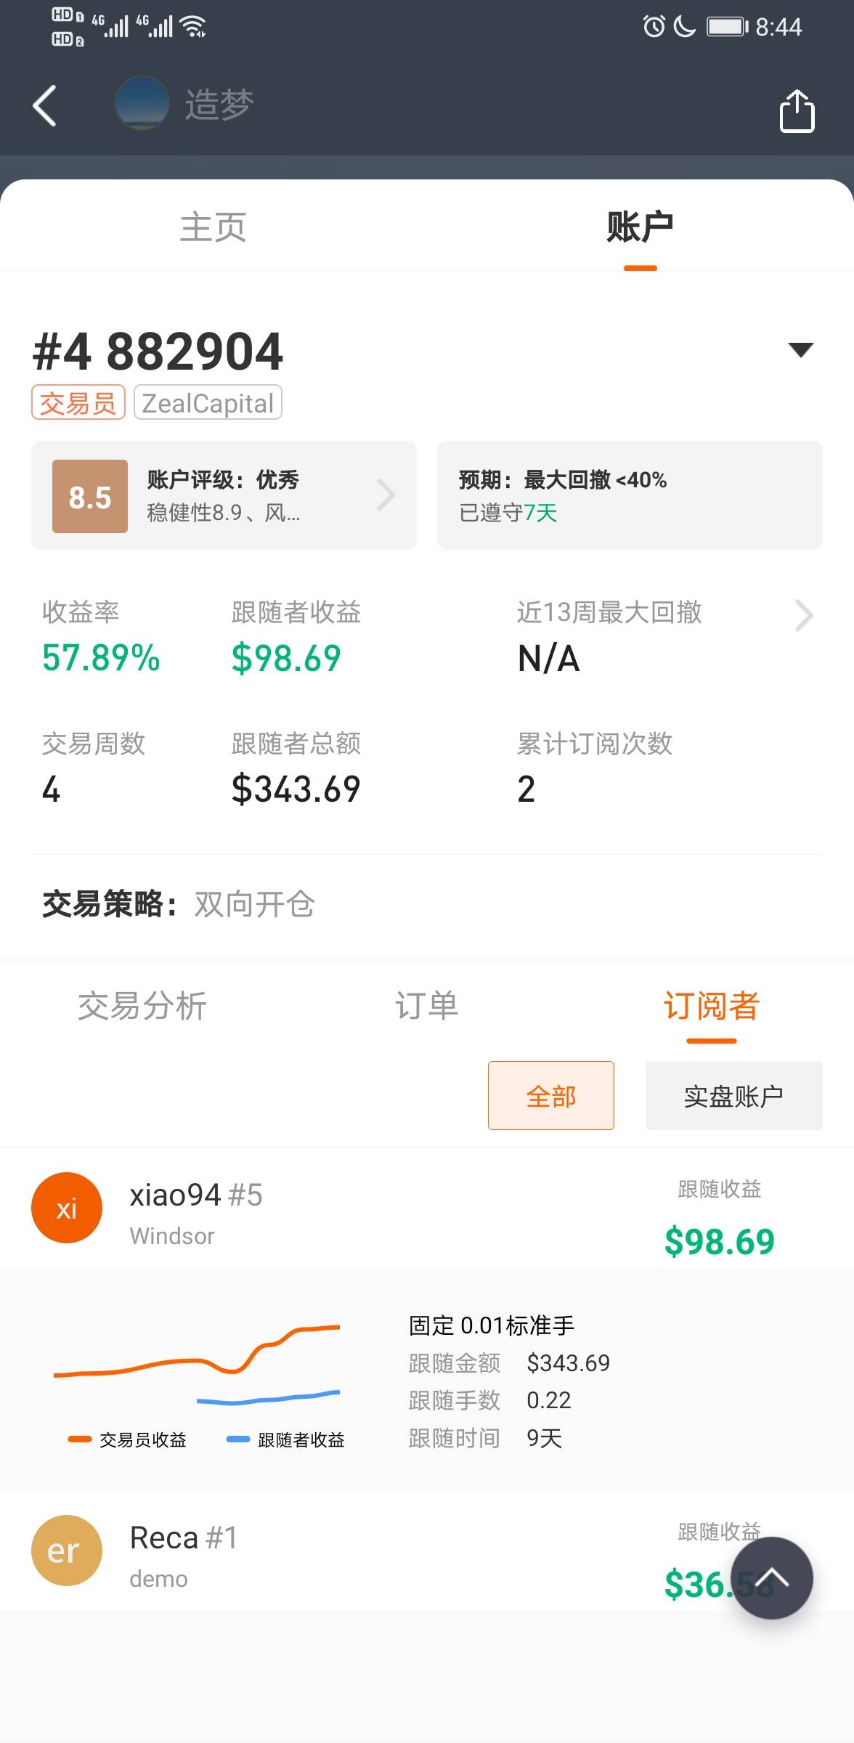This screenshot has height=1743, width=854.
Task: Open the share icon in header
Action: coord(797,110)
